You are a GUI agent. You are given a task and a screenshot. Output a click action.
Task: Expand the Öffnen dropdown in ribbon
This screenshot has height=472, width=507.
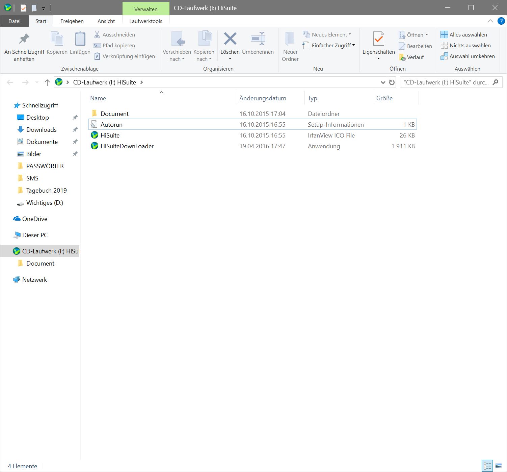(413, 35)
